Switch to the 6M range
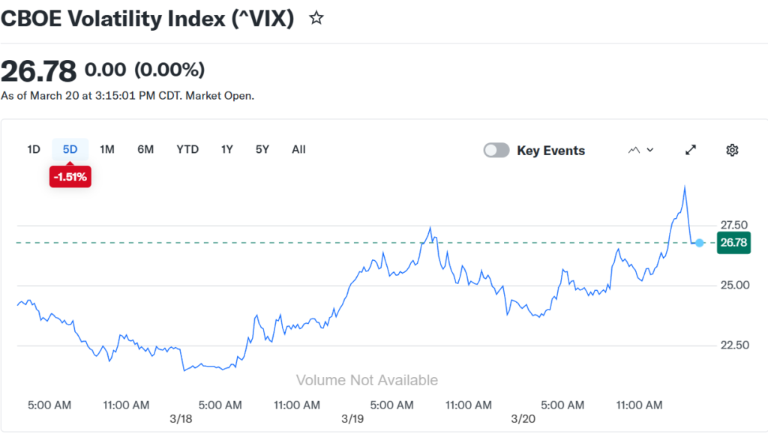This screenshot has width=768, height=434. [x=145, y=149]
